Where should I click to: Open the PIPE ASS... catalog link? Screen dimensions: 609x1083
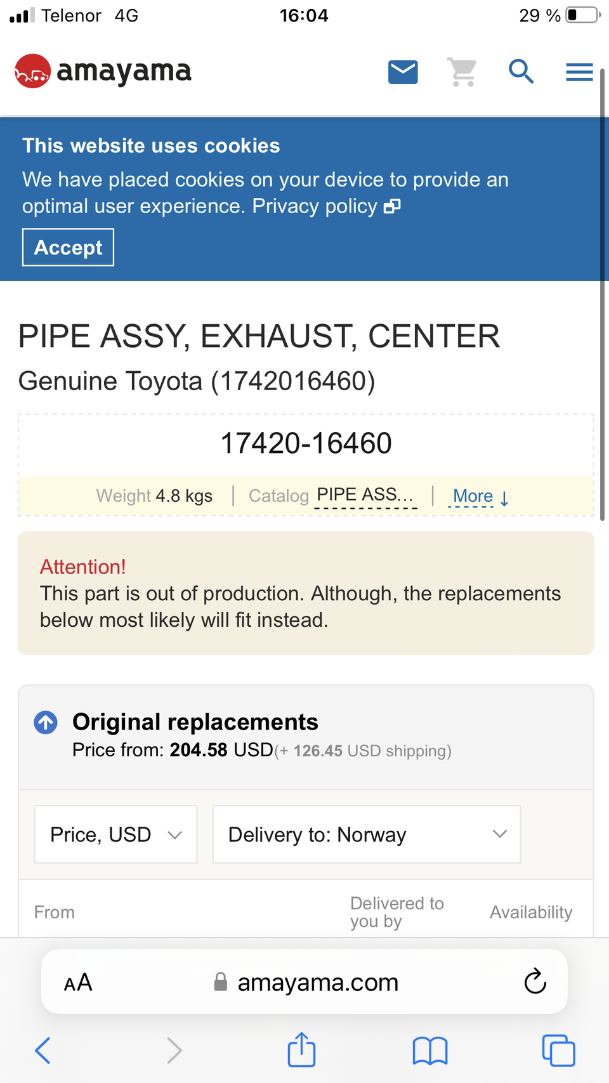point(365,495)
